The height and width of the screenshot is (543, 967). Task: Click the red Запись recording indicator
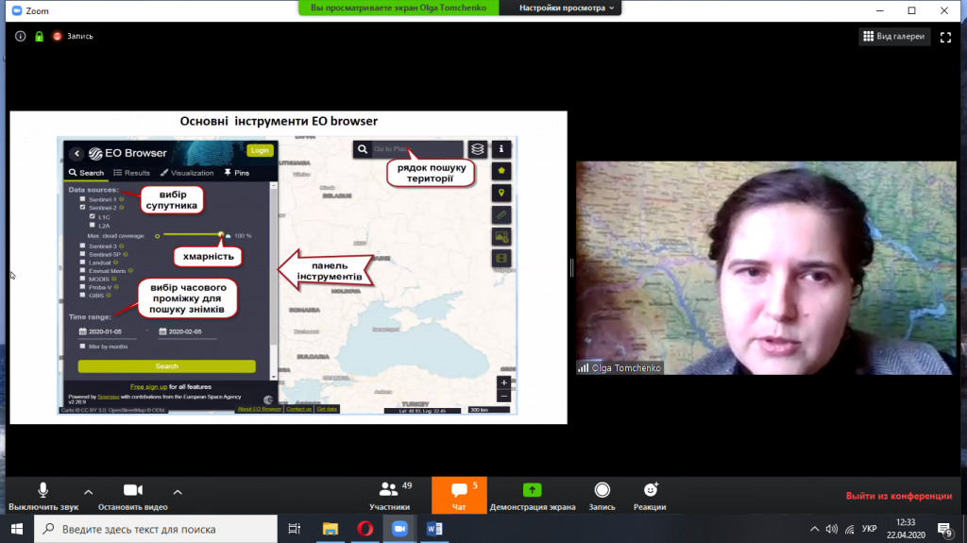(73, 37)
